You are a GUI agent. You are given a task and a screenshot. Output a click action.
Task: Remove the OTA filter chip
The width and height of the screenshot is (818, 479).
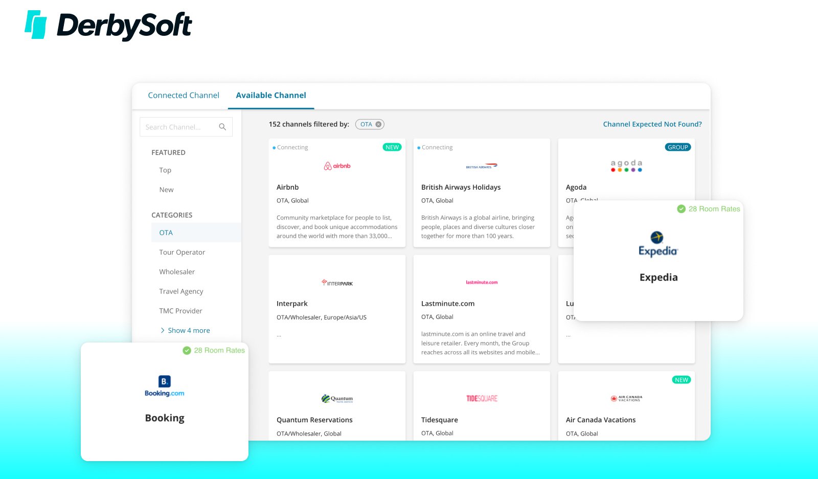[378, 124]
